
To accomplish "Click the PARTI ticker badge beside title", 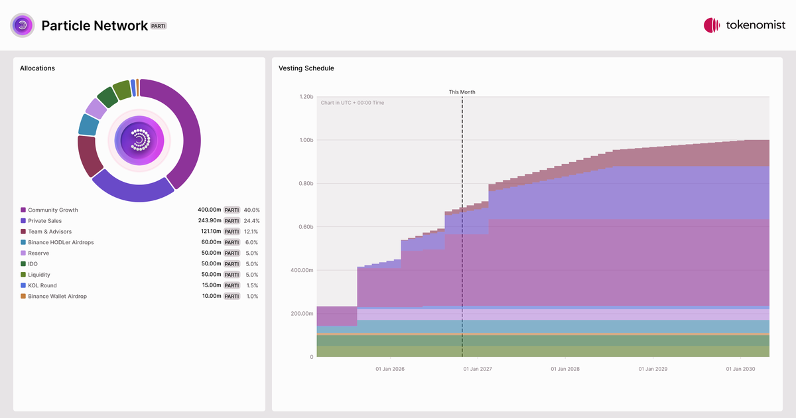I will [159, 26].
